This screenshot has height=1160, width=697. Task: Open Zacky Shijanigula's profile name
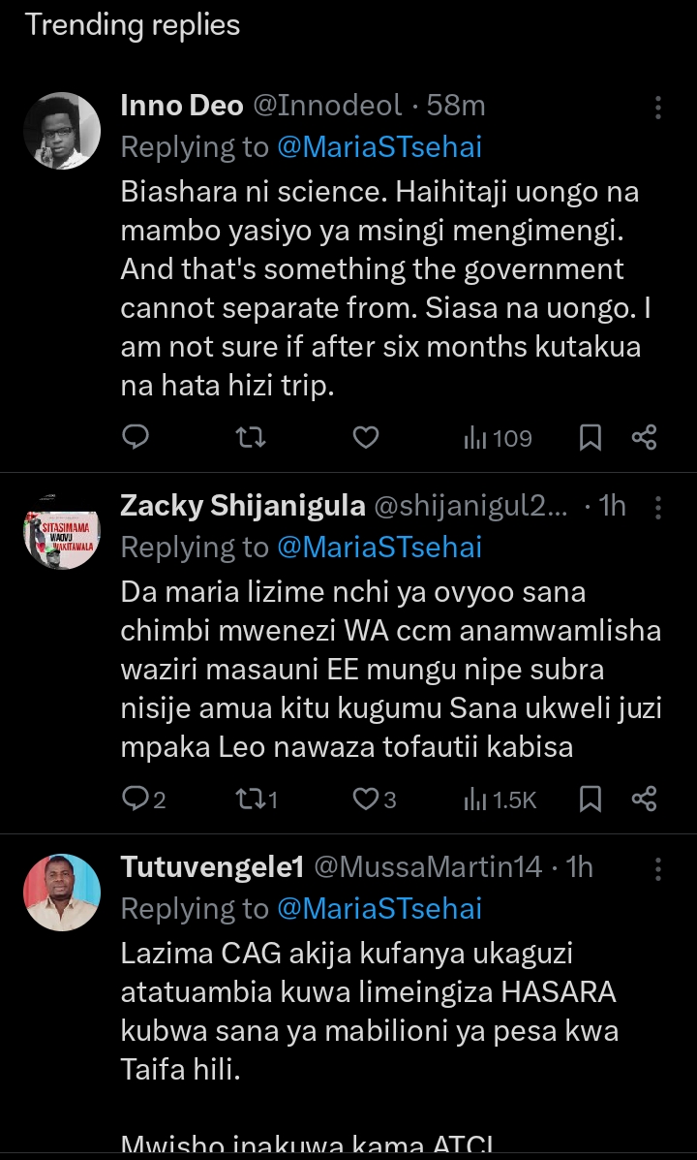(x=242, y=505)
